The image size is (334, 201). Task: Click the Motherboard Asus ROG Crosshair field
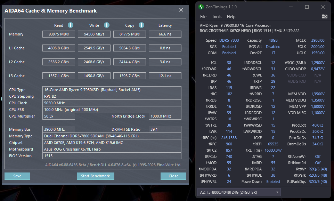112,149
